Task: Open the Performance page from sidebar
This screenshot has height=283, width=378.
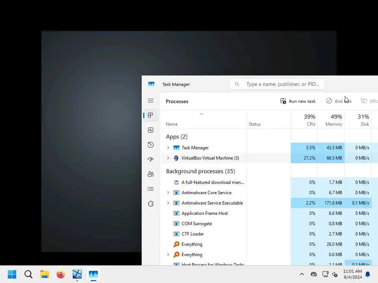Action: pyautogui.click(x=151, y=130)
